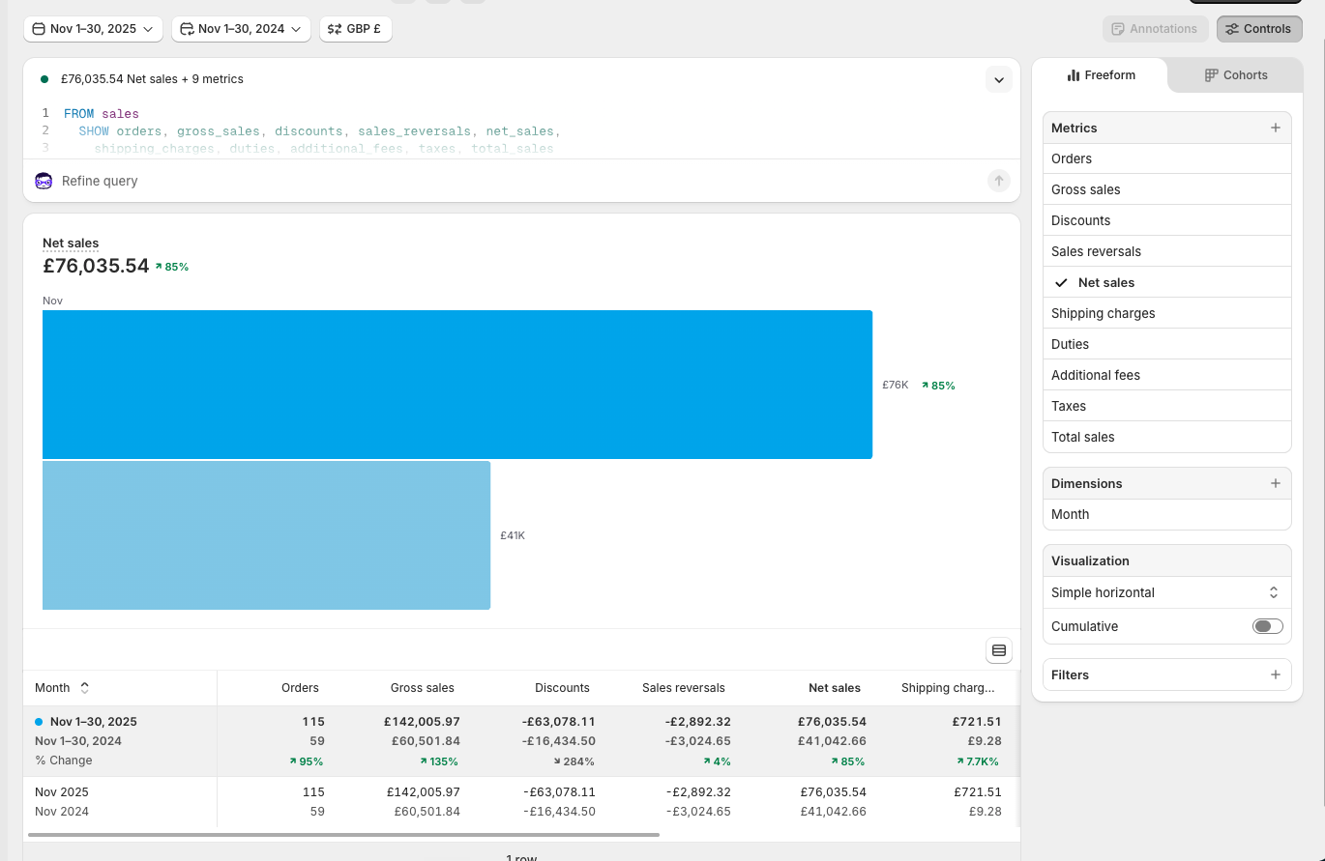Image resolution: width=1325 pixels, height=861 pixels.
Task: Click the Gross sales column header
Action: pyautogui.click(x=423, y=688)
